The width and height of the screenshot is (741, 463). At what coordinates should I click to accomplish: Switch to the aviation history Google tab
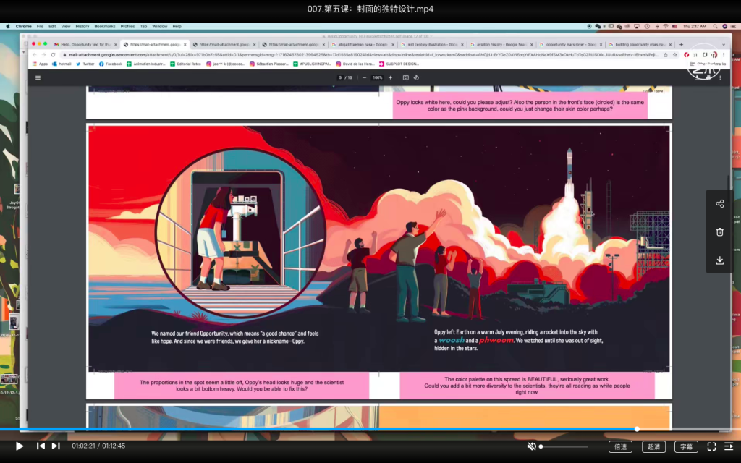pos(499,44)
